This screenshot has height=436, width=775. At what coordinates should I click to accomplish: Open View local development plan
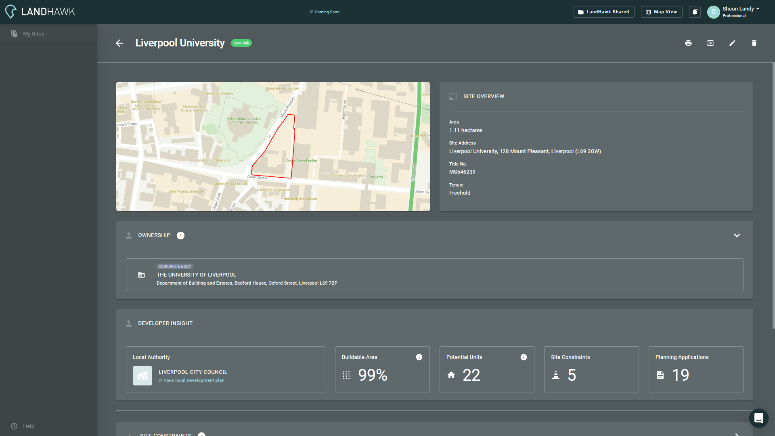[192, 380]
